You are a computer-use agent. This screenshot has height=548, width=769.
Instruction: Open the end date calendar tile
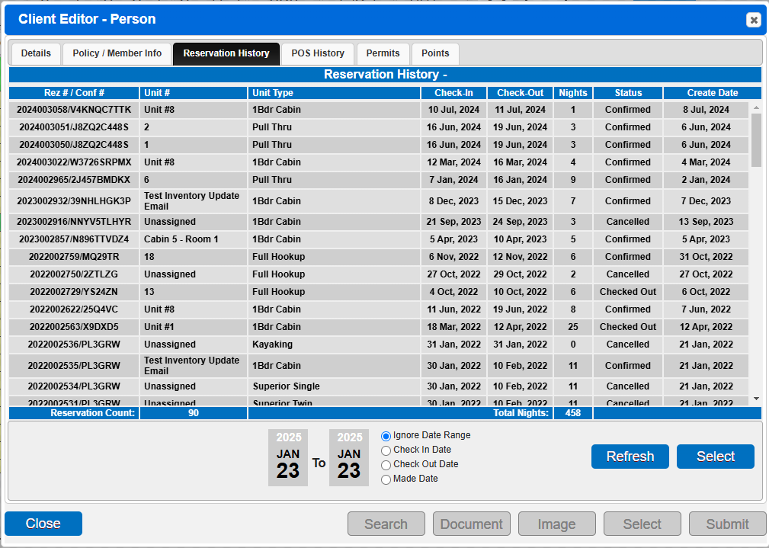349,458
